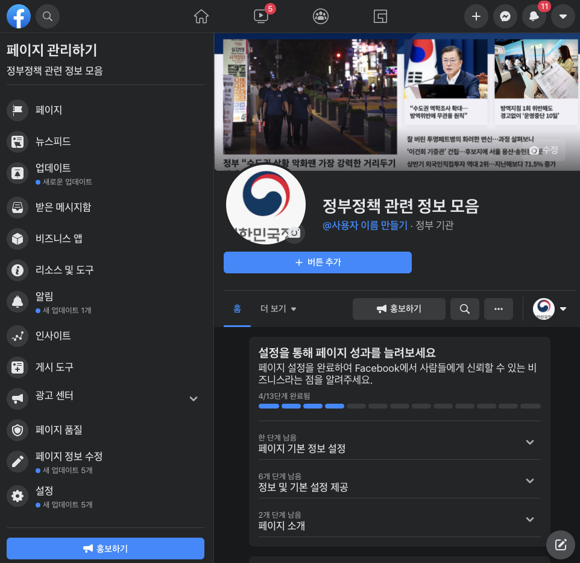Click the cover photo image
580x563 pixels.
tap(397, 102)
